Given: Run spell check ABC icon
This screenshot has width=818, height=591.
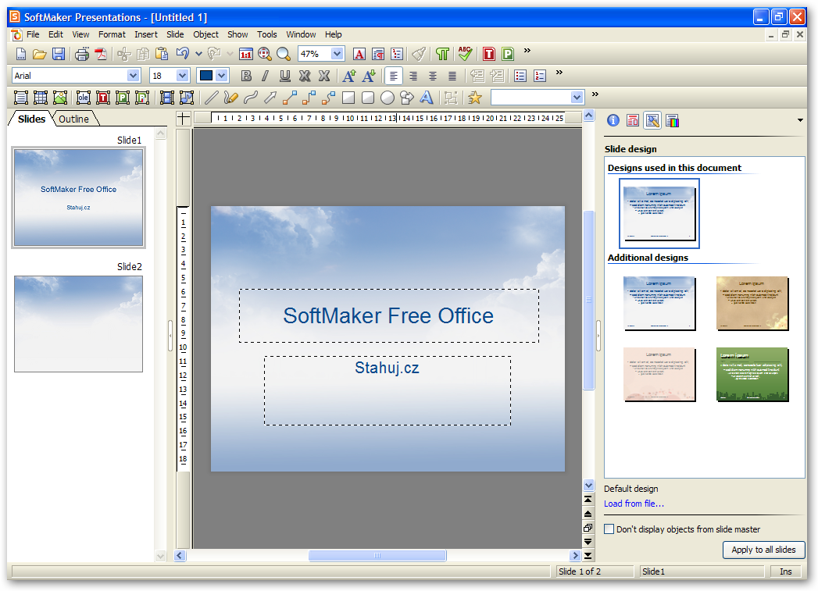Looking at the screenshot, I should pyautogui.click(x=465, y=53).
